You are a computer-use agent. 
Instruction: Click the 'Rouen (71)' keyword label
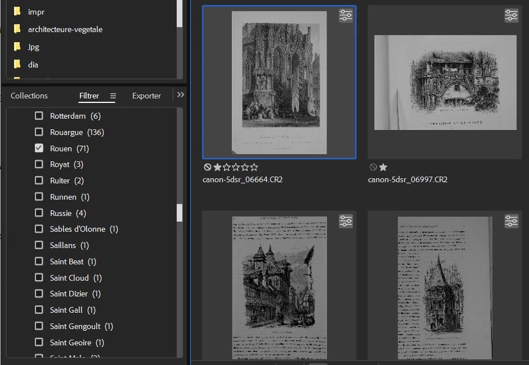(x=69, y=148)
